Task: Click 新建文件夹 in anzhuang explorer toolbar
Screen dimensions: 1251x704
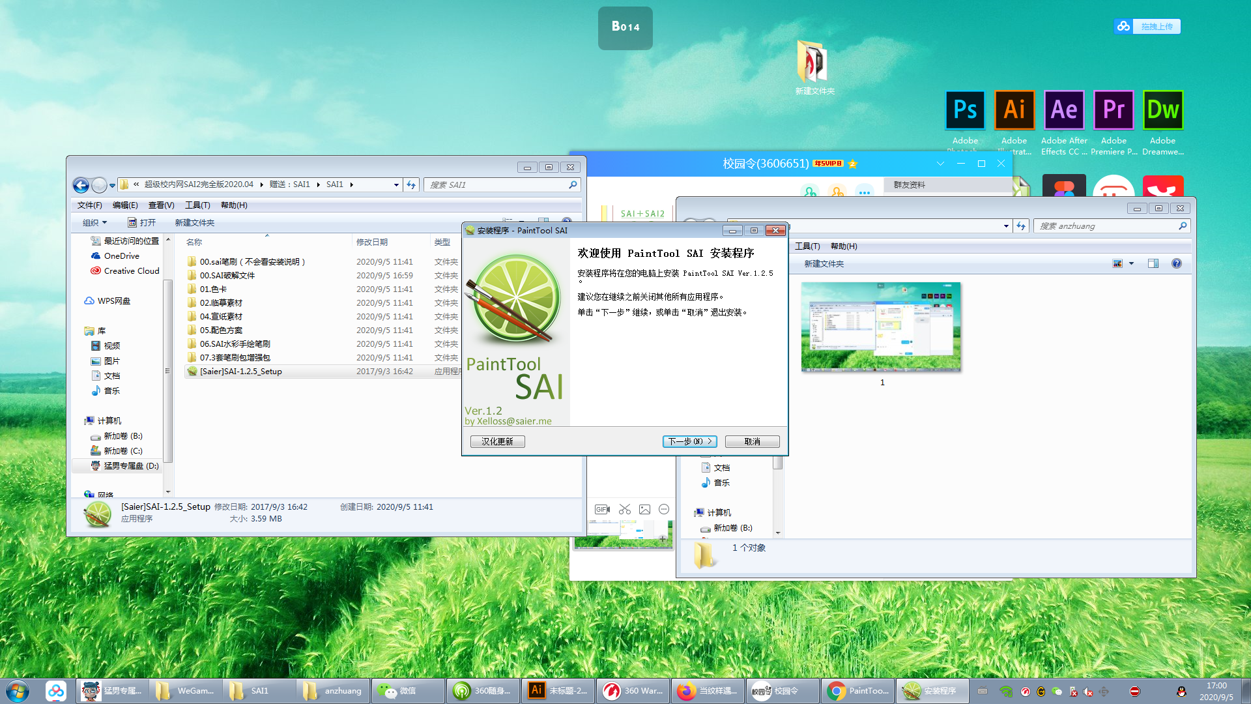Action: click(824, 264)
